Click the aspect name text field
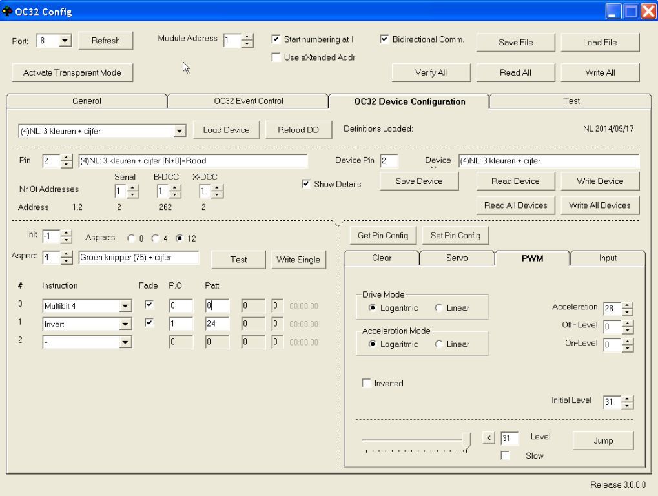658x496 pixels. click(138, 258)
